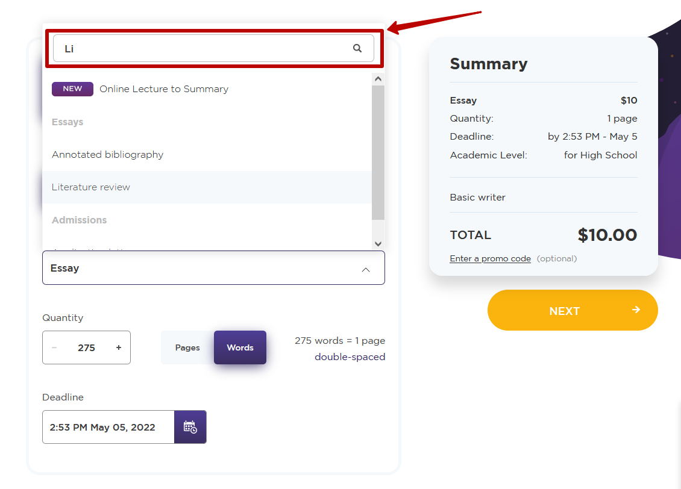Click the chevron on the Essay dropdown

point(366,270)
